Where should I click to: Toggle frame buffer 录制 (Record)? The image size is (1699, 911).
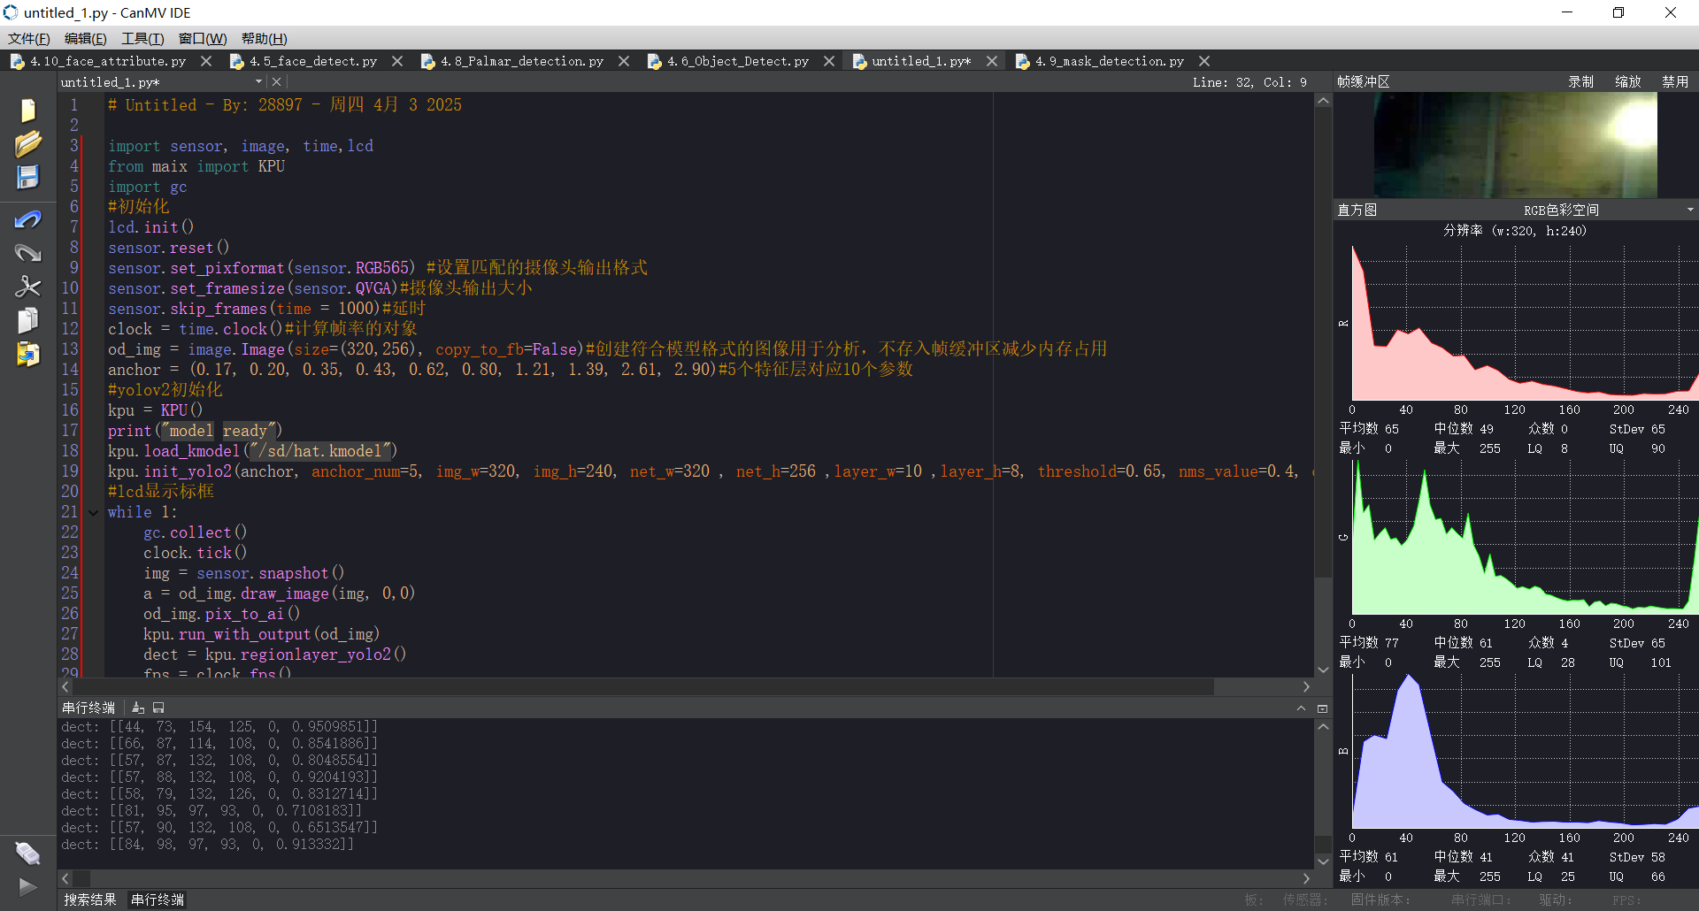point(1580,81)
